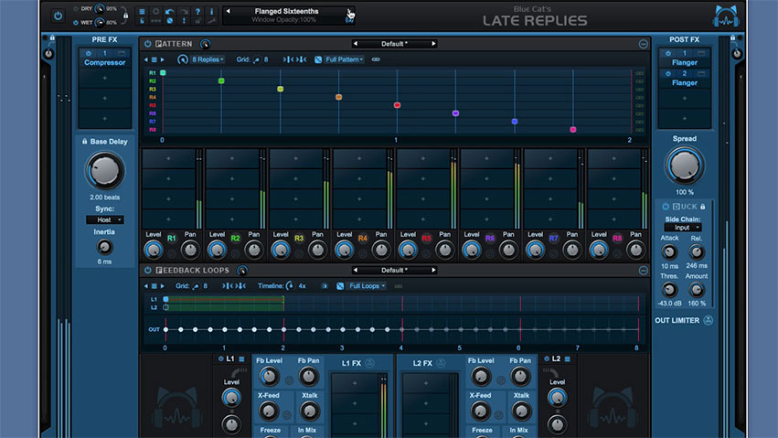
Task: Click the undo arrow in top toolbar
Action: 170,12
